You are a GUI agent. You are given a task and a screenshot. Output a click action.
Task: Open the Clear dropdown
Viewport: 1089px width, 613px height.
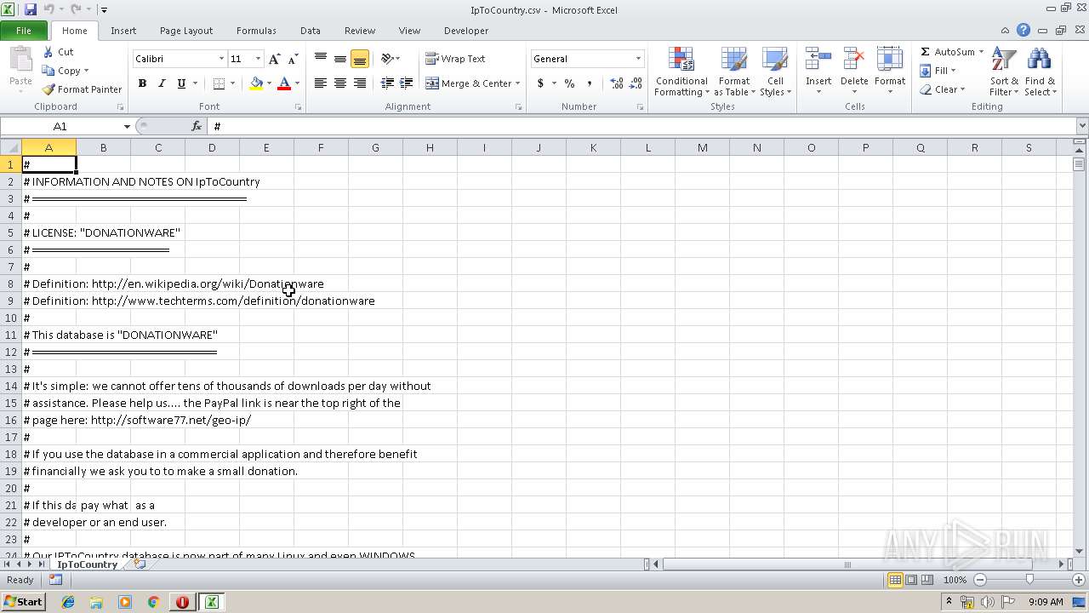[943, 89]
